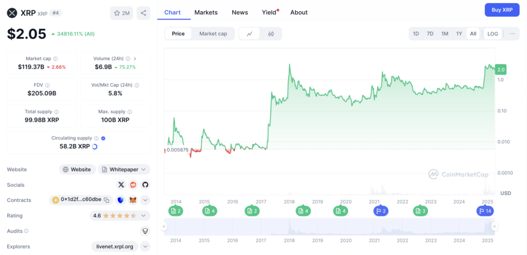Switch to candlestick chart view

coord(271,33)
